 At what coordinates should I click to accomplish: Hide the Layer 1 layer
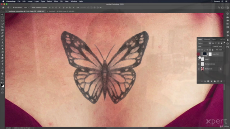coord(199,59)
